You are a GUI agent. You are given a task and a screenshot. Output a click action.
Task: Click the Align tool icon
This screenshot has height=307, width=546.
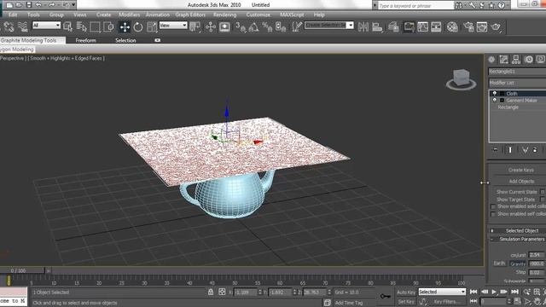pos(377,26)
